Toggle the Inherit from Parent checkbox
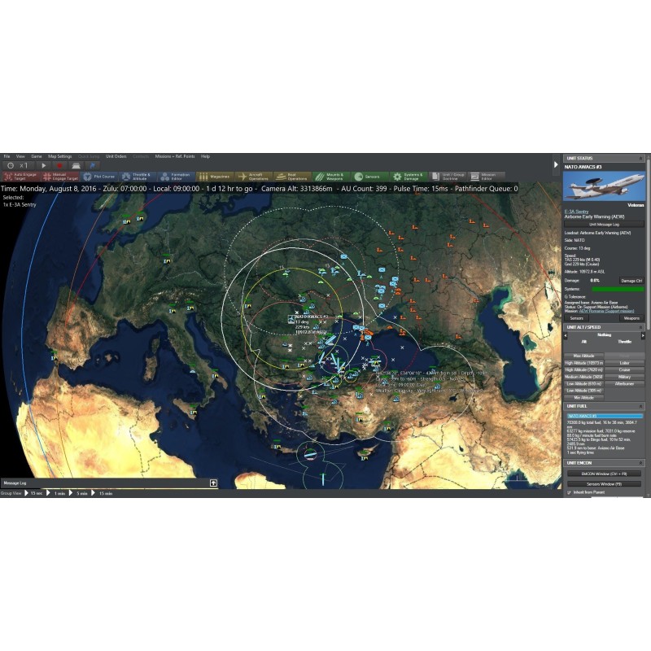This screenshot has height=651, width=651. [569, 492]
